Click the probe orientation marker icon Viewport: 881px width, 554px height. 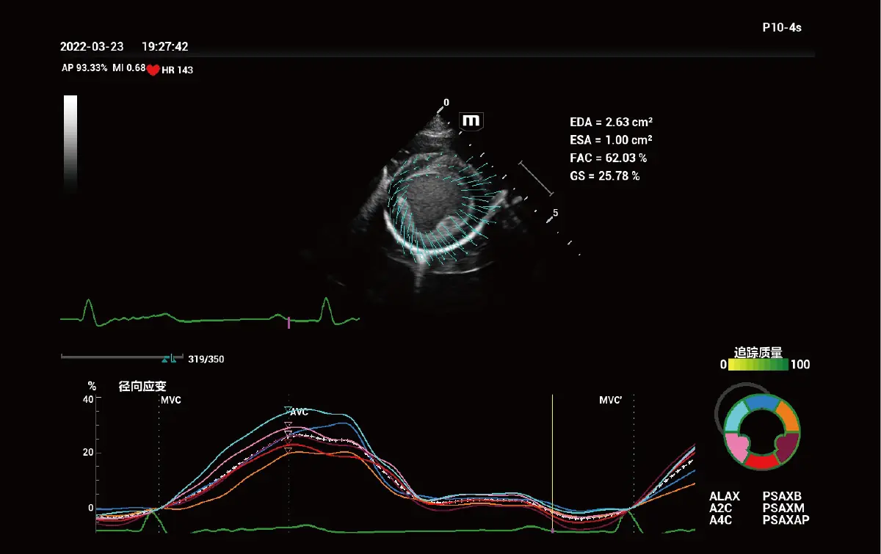click(471, 121)
